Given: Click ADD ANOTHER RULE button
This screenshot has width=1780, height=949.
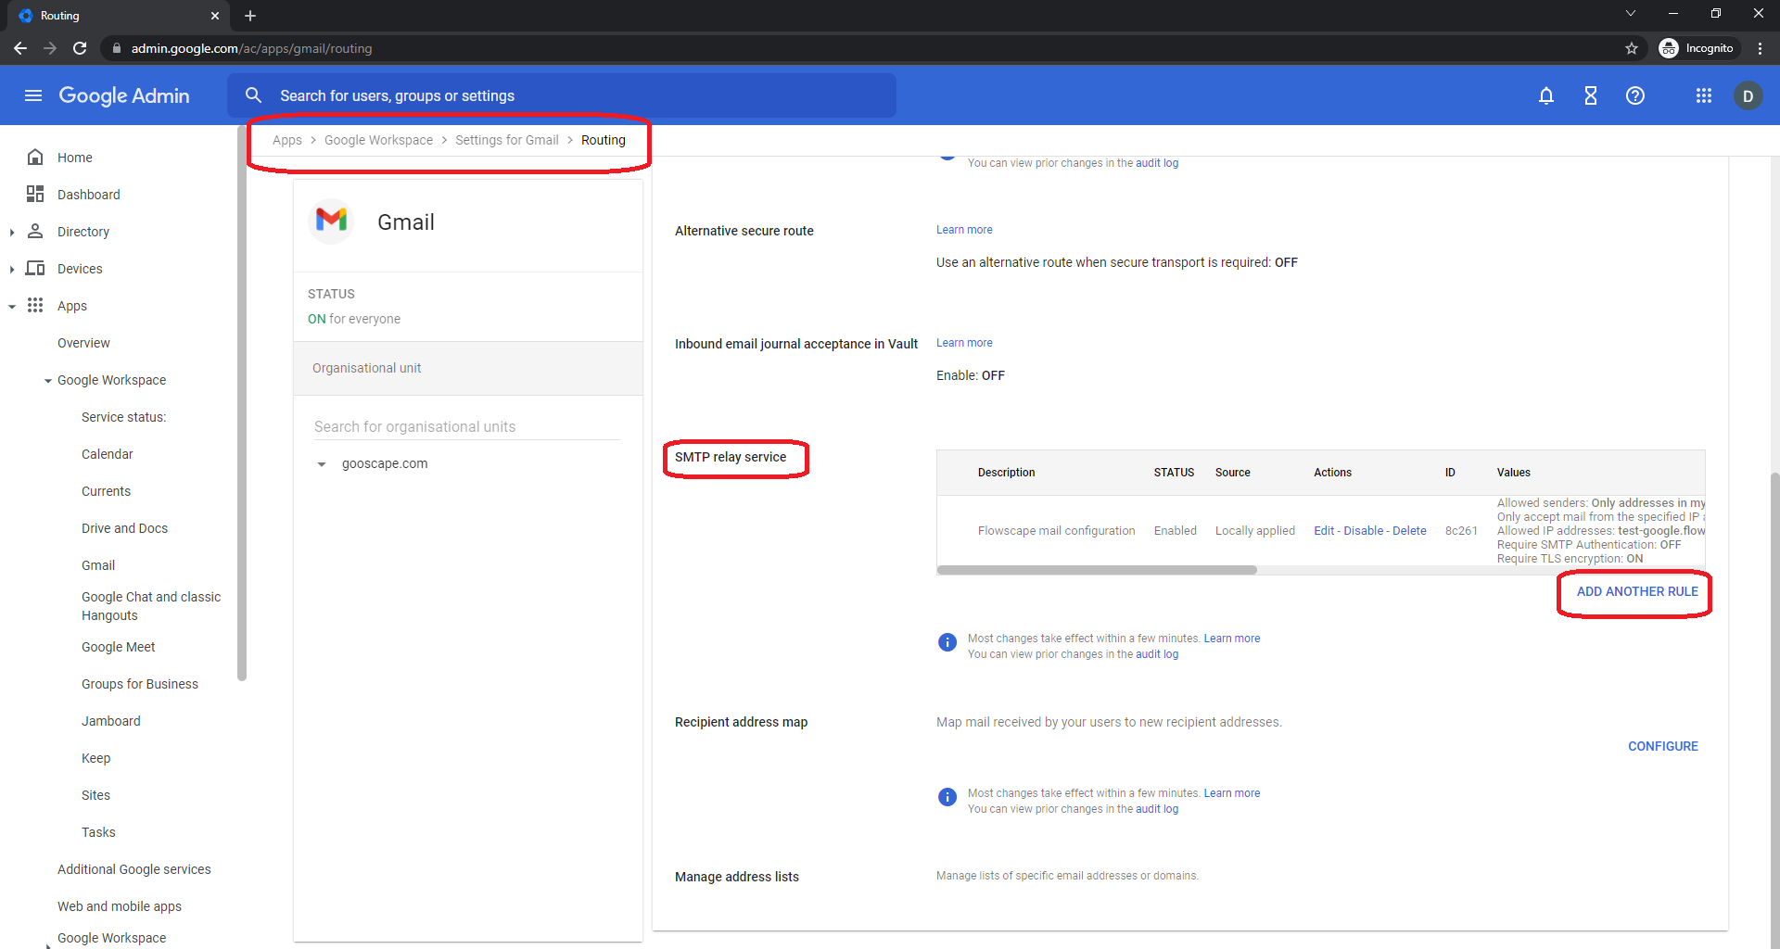Looking at the screenshot, I should tap(1636, 591).
